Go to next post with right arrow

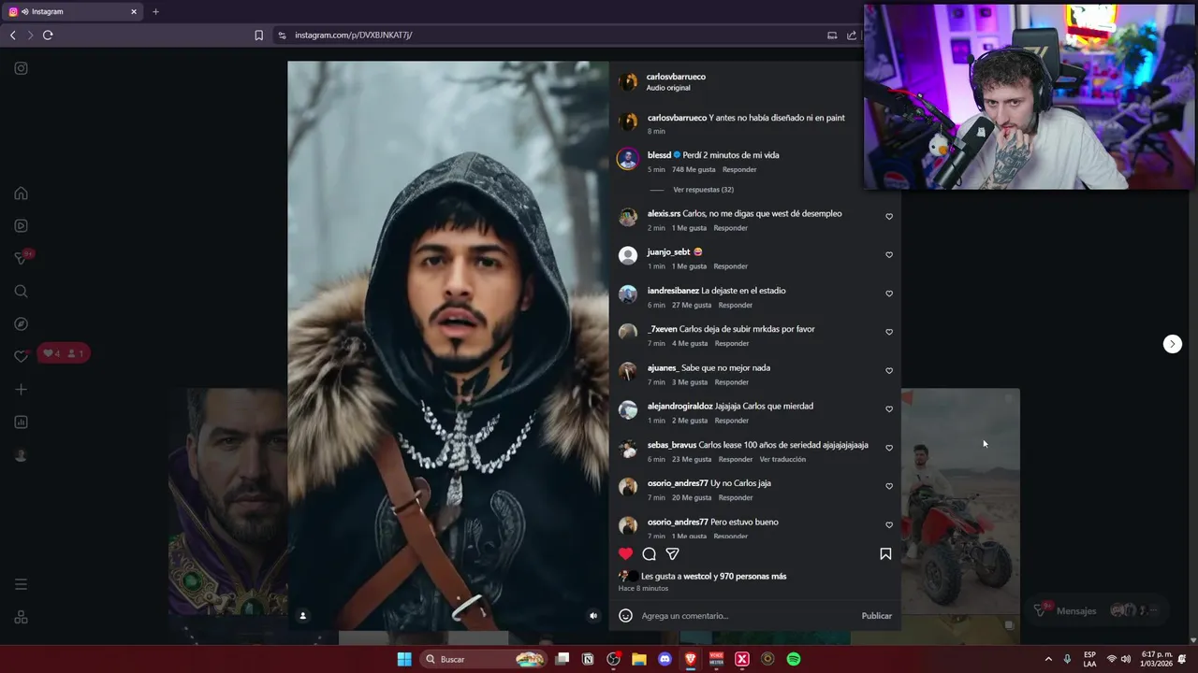pos(1172,344)
